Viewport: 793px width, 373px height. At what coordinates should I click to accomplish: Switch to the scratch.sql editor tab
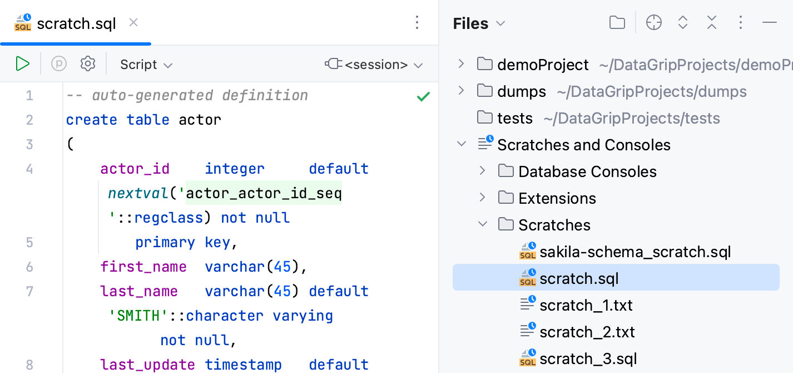[x=75, y=23]
